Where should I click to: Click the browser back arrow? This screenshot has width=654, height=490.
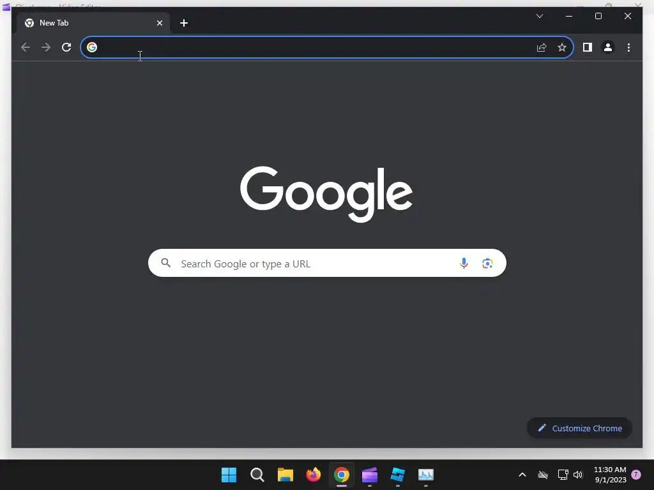(x=26, y=47)
